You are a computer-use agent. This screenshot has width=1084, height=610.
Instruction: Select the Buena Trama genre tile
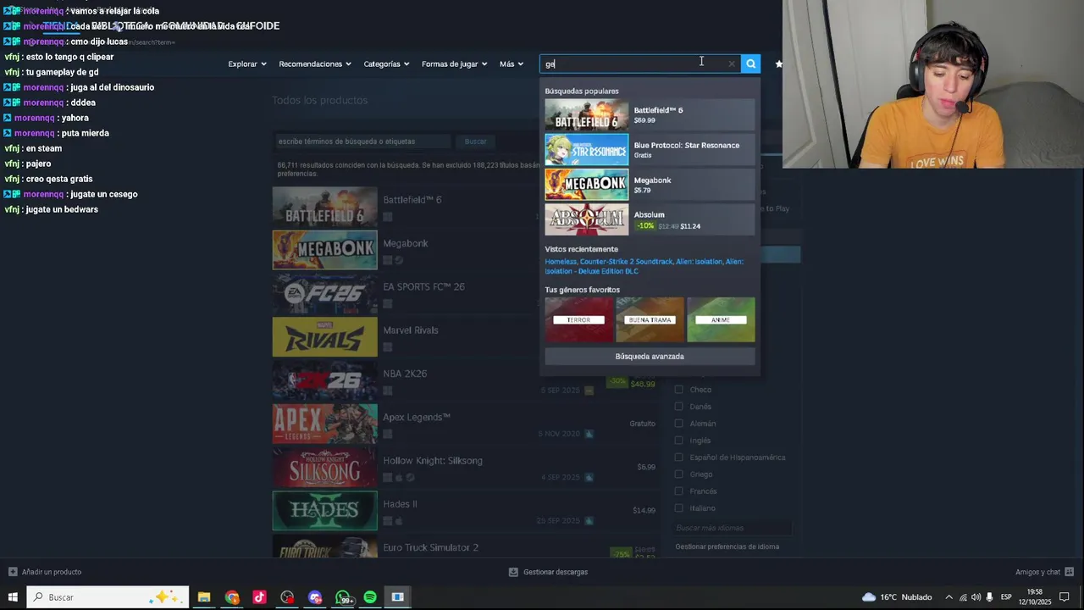650,319
